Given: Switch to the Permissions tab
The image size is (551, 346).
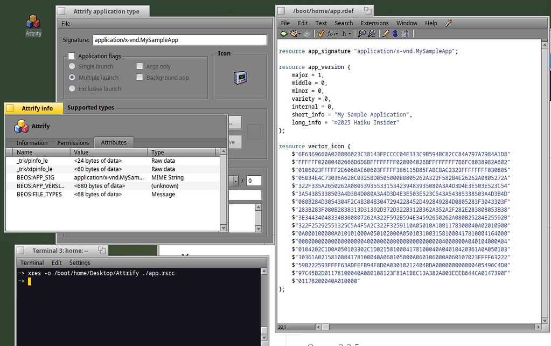Looking at the screenshot, I should [73, 143].
